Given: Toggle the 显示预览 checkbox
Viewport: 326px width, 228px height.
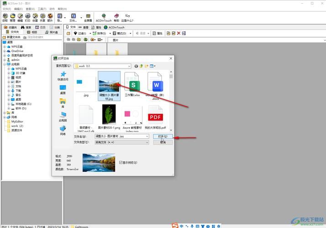Looking at the screenshot, I should (121, 162).
